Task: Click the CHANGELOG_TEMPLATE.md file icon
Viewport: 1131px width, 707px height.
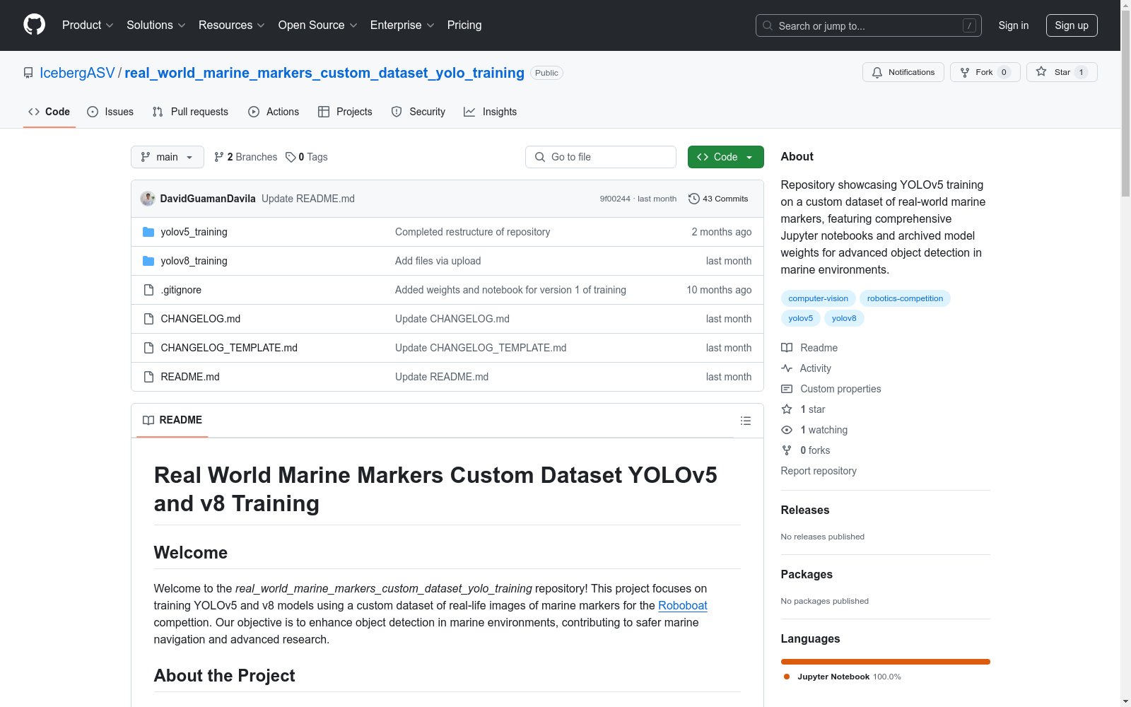Action: (x=148, y=348)
